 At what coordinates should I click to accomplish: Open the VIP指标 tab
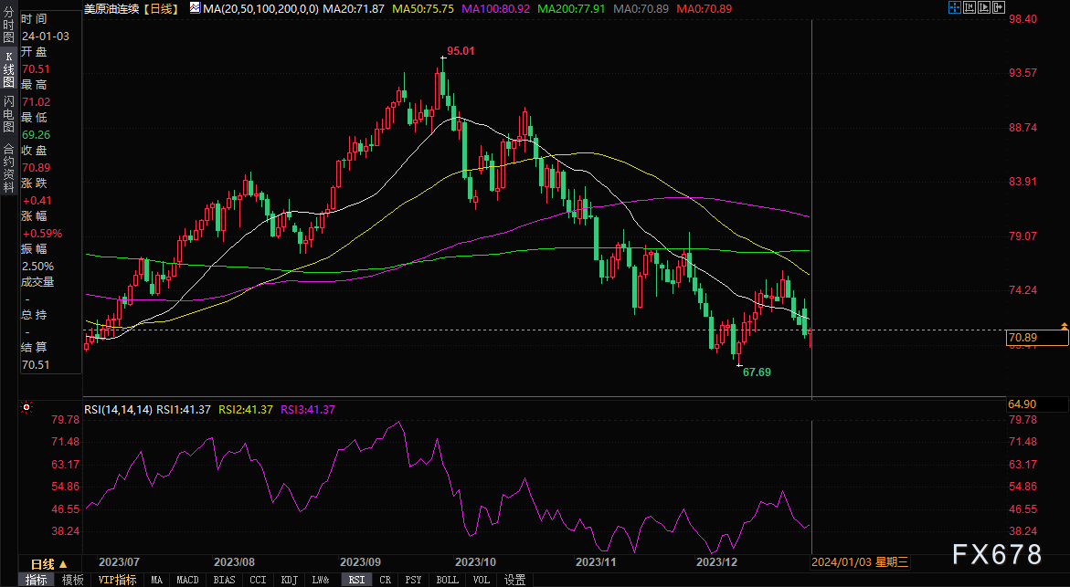click(117, 581)
